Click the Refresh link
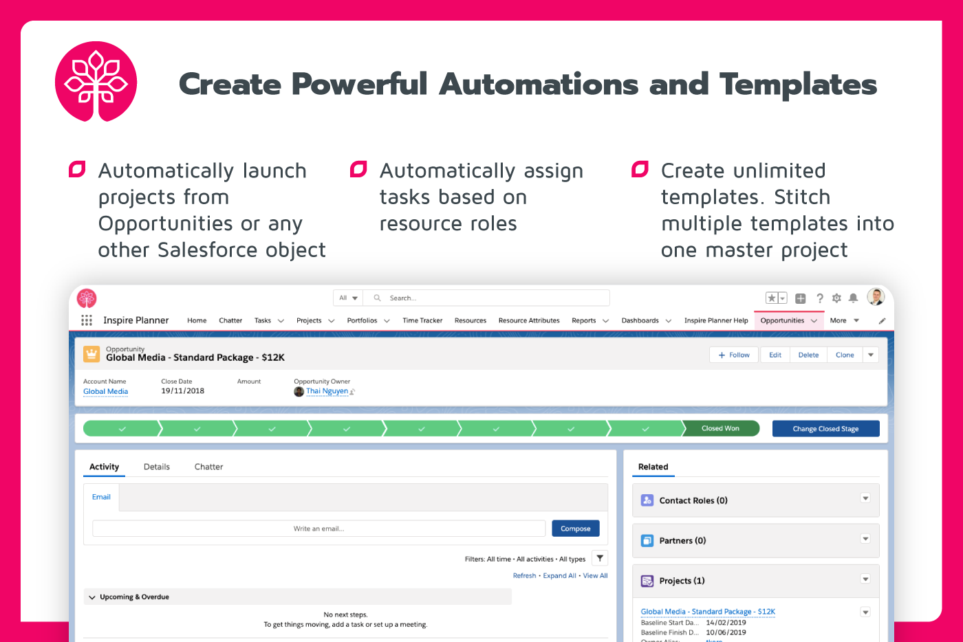963x642 pixels. point(524,576)
